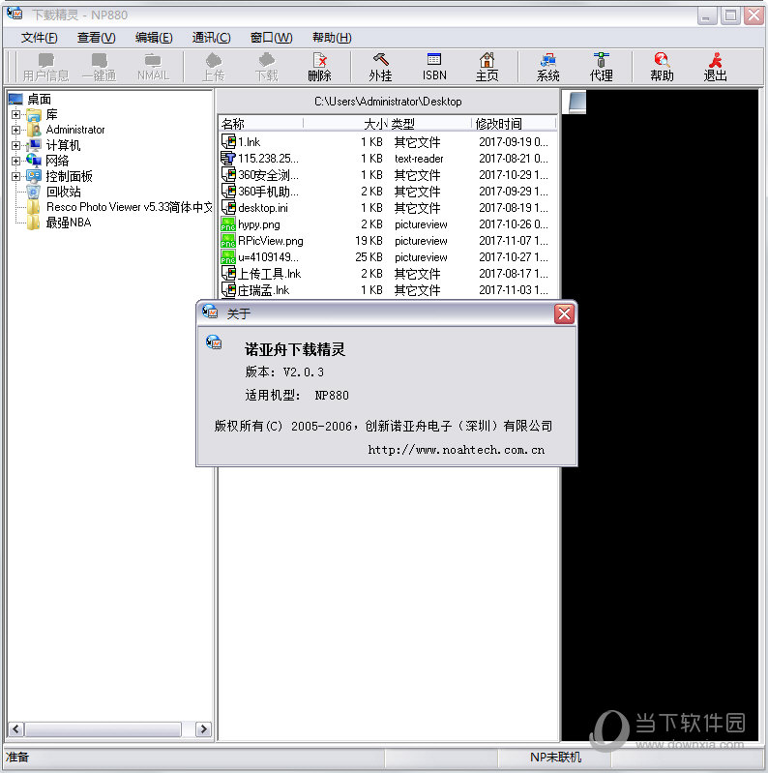
Task: Click the 退出 exit toolbar icon
Action: (x=715, y=67)
